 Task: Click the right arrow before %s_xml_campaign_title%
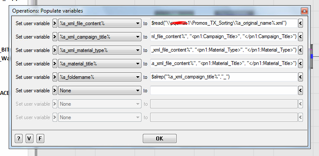[55, 37]
